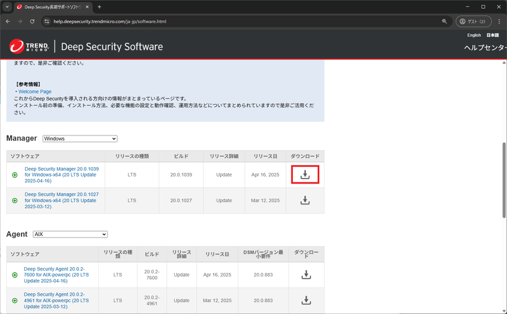Click Agent build cell 20.0.2-7600

(x=152, y=275)
